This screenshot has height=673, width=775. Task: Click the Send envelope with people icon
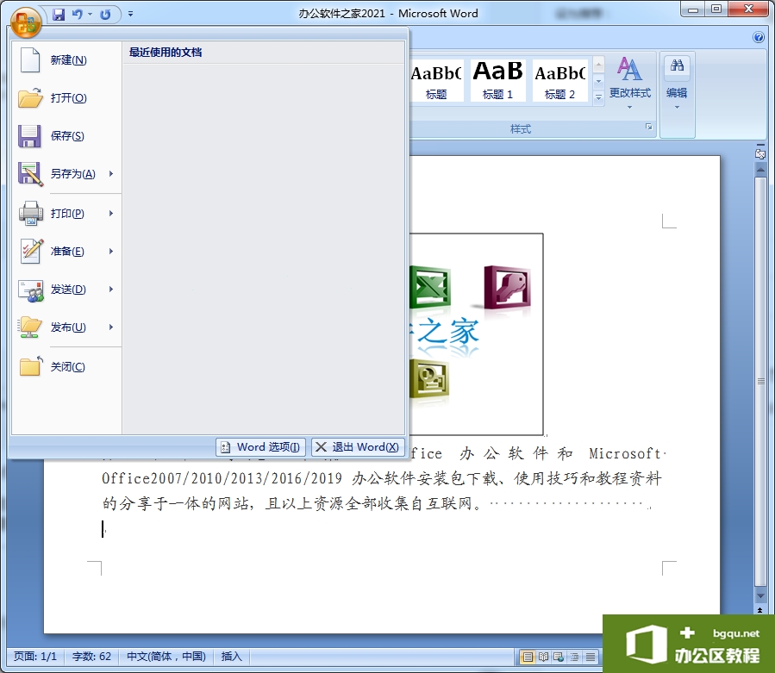point(31,290)
